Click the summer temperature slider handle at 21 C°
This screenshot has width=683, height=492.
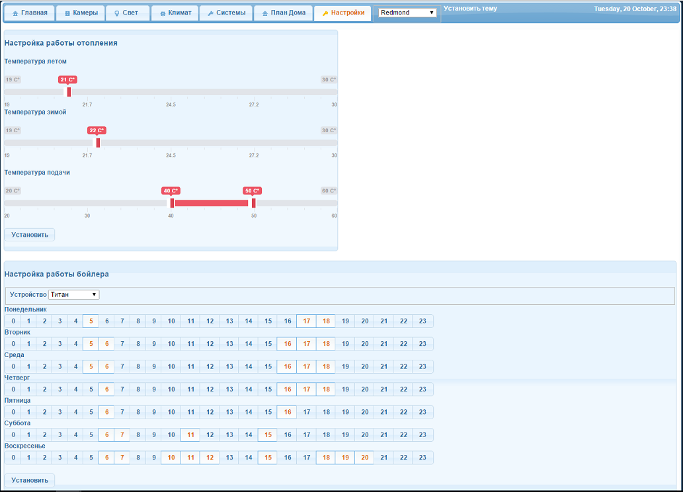(69, 92)
